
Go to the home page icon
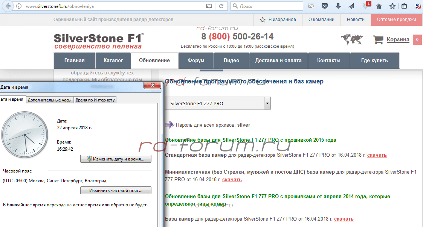tap(379, 6)
